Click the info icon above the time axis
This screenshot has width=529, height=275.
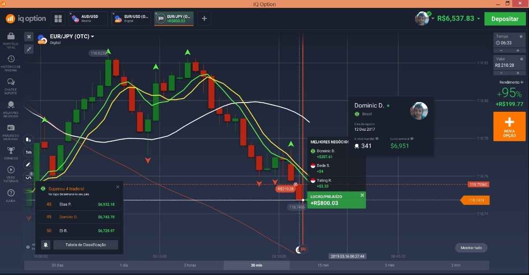click(x=28, y=247)
